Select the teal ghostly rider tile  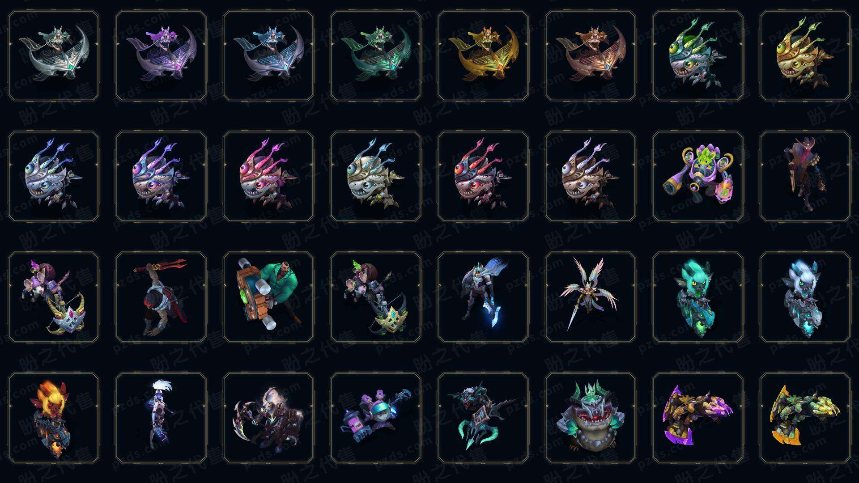pyautogui.click(x=698, y=297)
